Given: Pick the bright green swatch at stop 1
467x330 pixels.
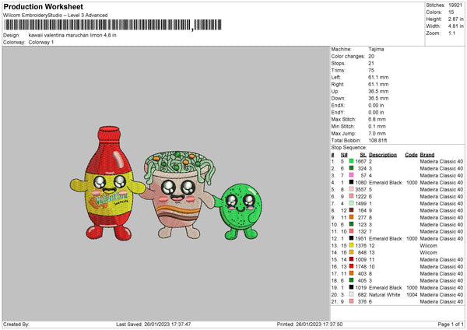Looking at the screenshot, I should click(x=352, y=161).
